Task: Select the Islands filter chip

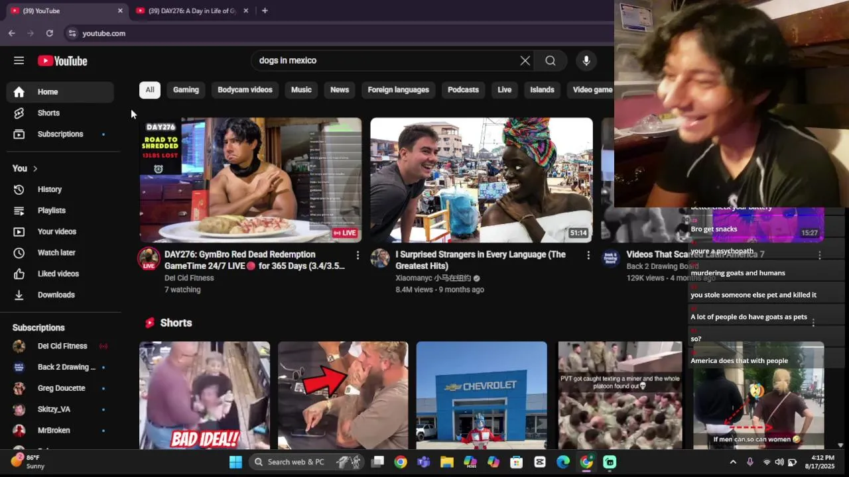Action: coord(542,90)
